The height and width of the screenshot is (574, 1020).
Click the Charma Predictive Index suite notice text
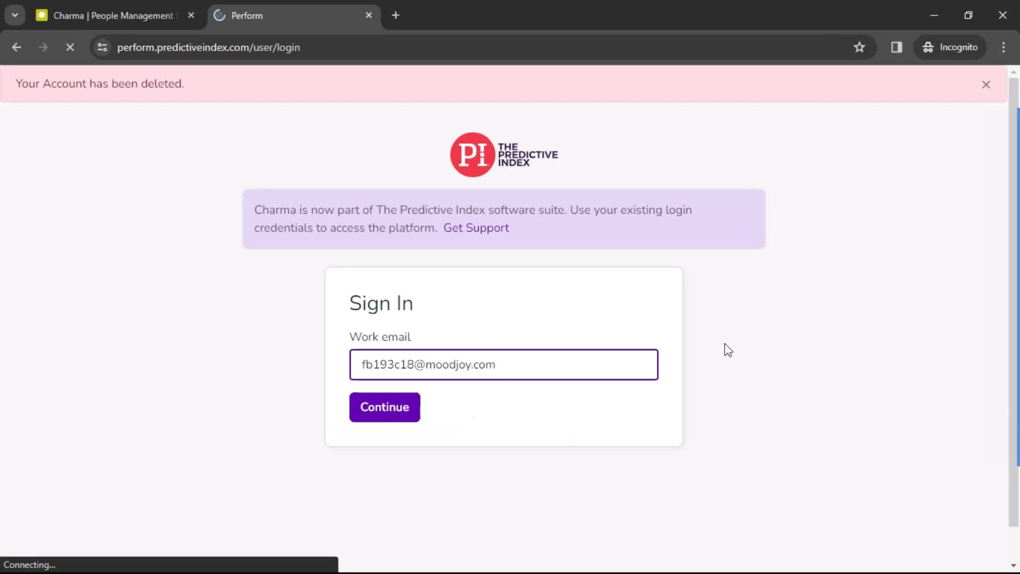[x=473, y=219]
